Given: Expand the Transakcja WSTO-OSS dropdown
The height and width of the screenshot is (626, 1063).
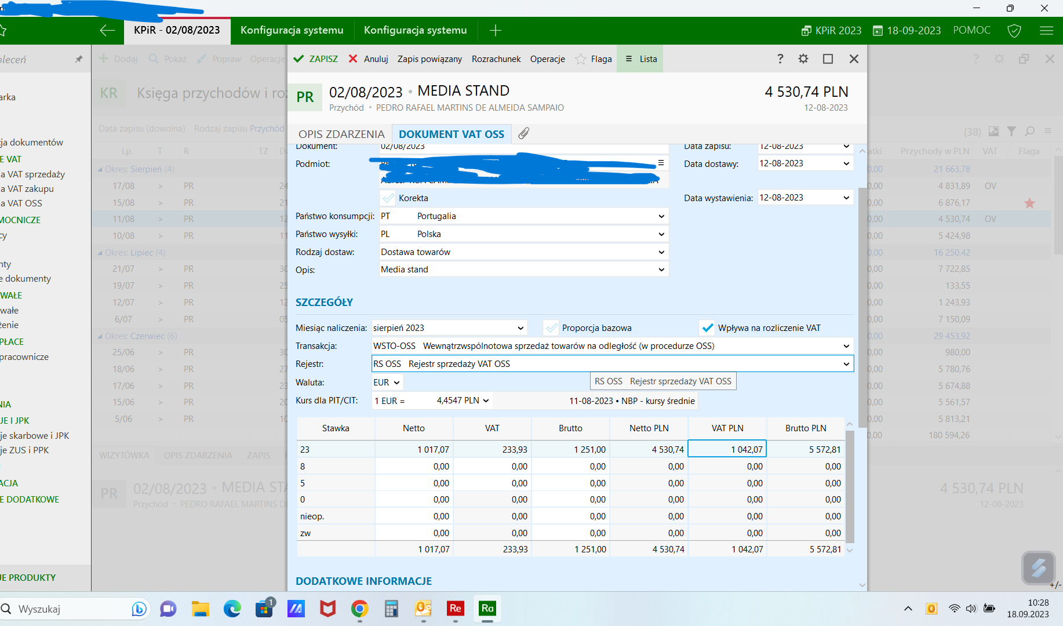Looking at the screenshot, I should (846, 346).
